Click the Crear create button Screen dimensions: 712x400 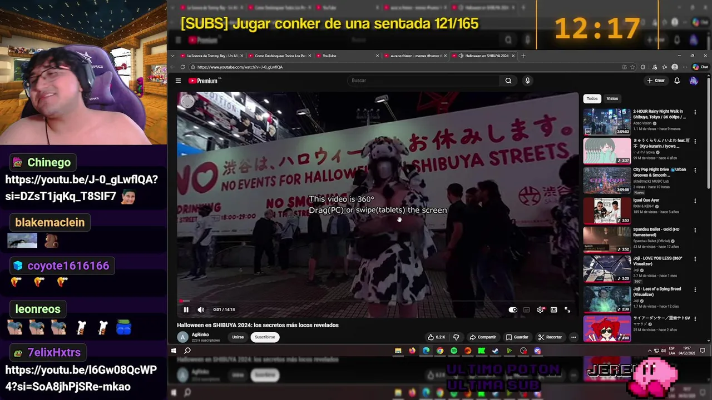click(x=656, y=81)
